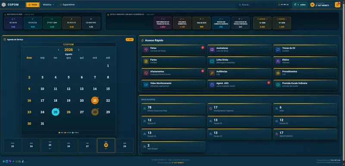Open the Violência Doméstica occurrences card
Viewport: 345px width, 166px height.
coord(182,23)
